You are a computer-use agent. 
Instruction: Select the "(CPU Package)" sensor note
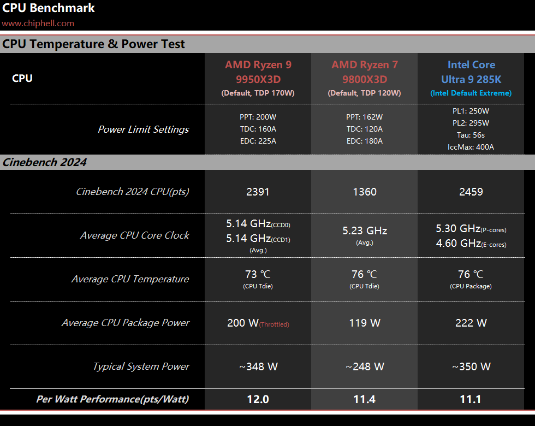[x=471, y=286]
